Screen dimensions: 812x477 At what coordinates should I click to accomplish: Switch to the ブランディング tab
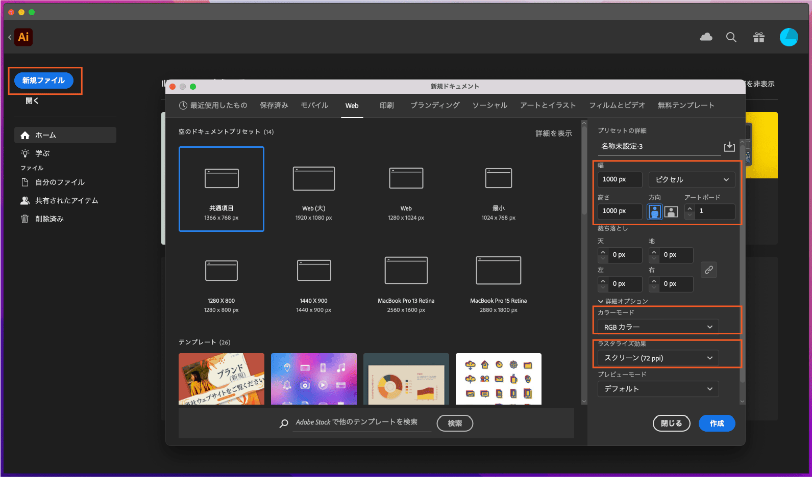[435, 105]
